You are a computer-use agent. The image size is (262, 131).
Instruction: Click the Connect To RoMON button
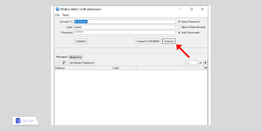pyautogui.click(x=148, y=41)
